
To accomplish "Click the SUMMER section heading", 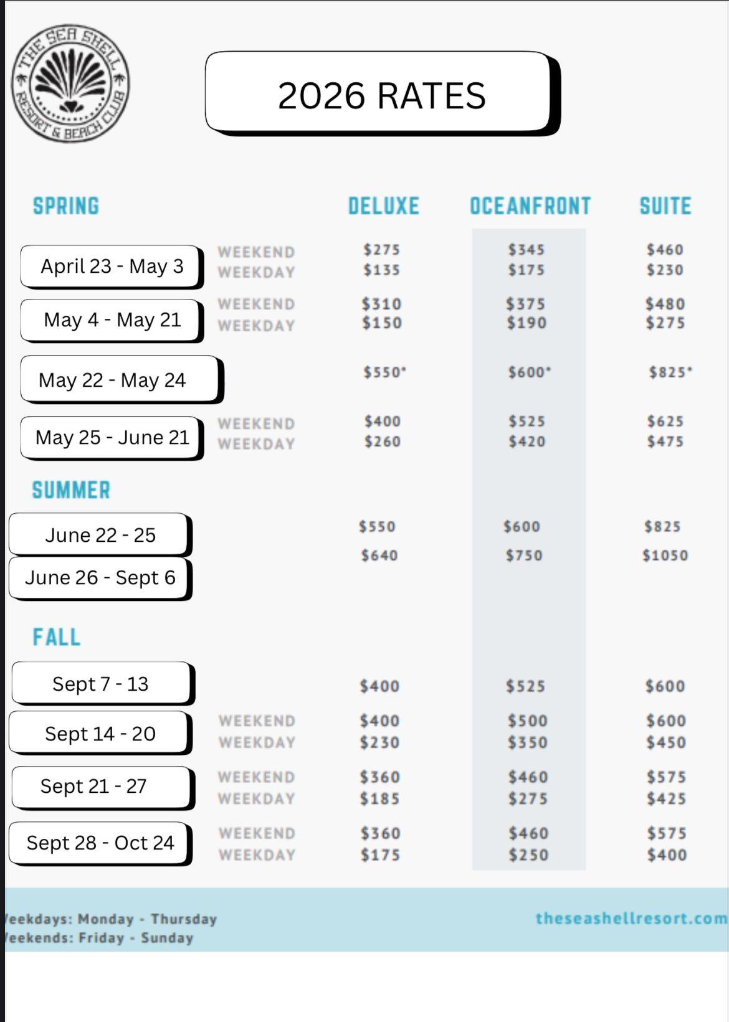I will (x=71, y=490).
